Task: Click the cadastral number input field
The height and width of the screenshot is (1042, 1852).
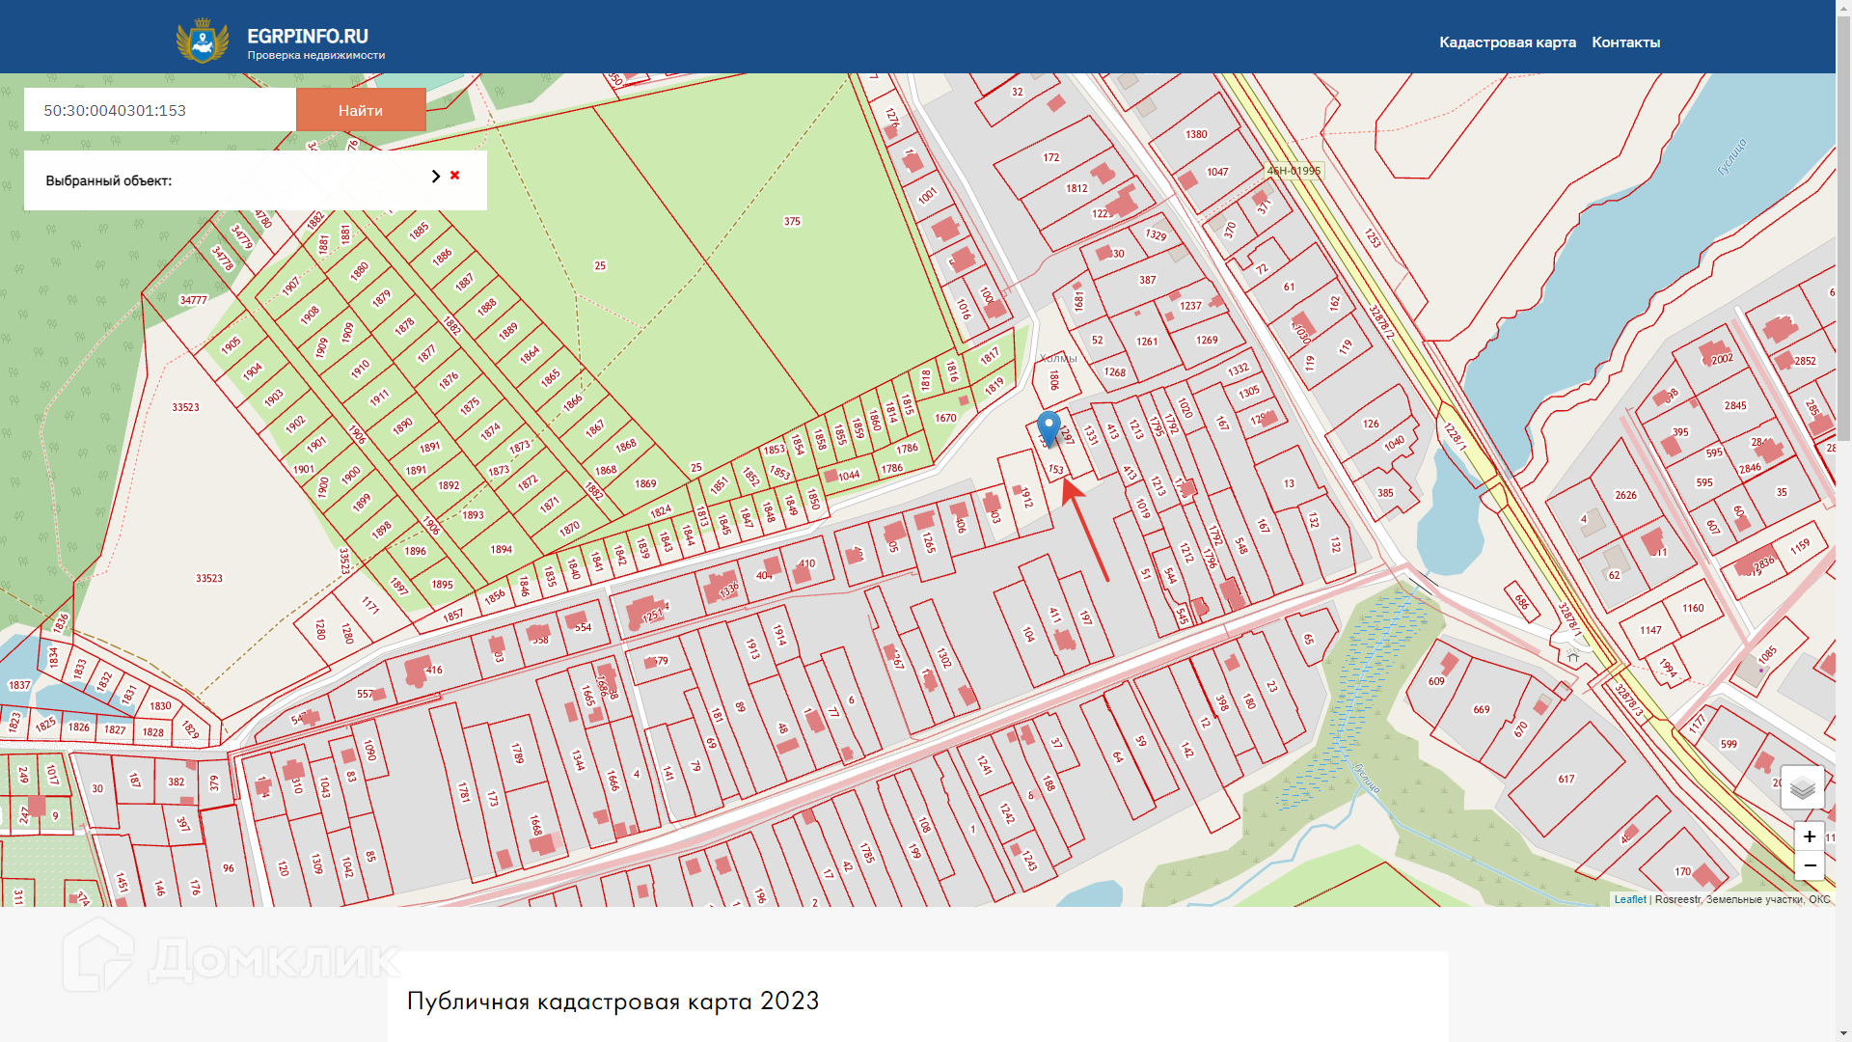Action: pos(160,110)
